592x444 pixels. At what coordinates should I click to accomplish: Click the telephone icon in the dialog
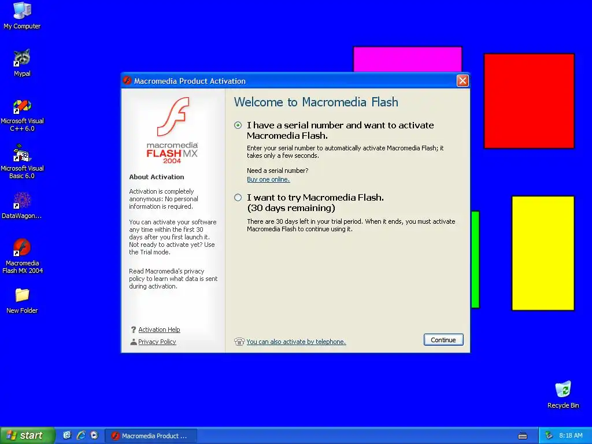[239, 342]
